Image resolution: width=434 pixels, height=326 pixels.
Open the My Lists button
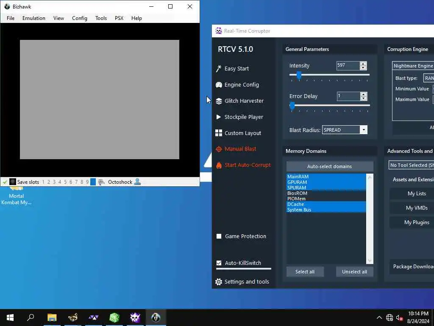coord(412,194)
